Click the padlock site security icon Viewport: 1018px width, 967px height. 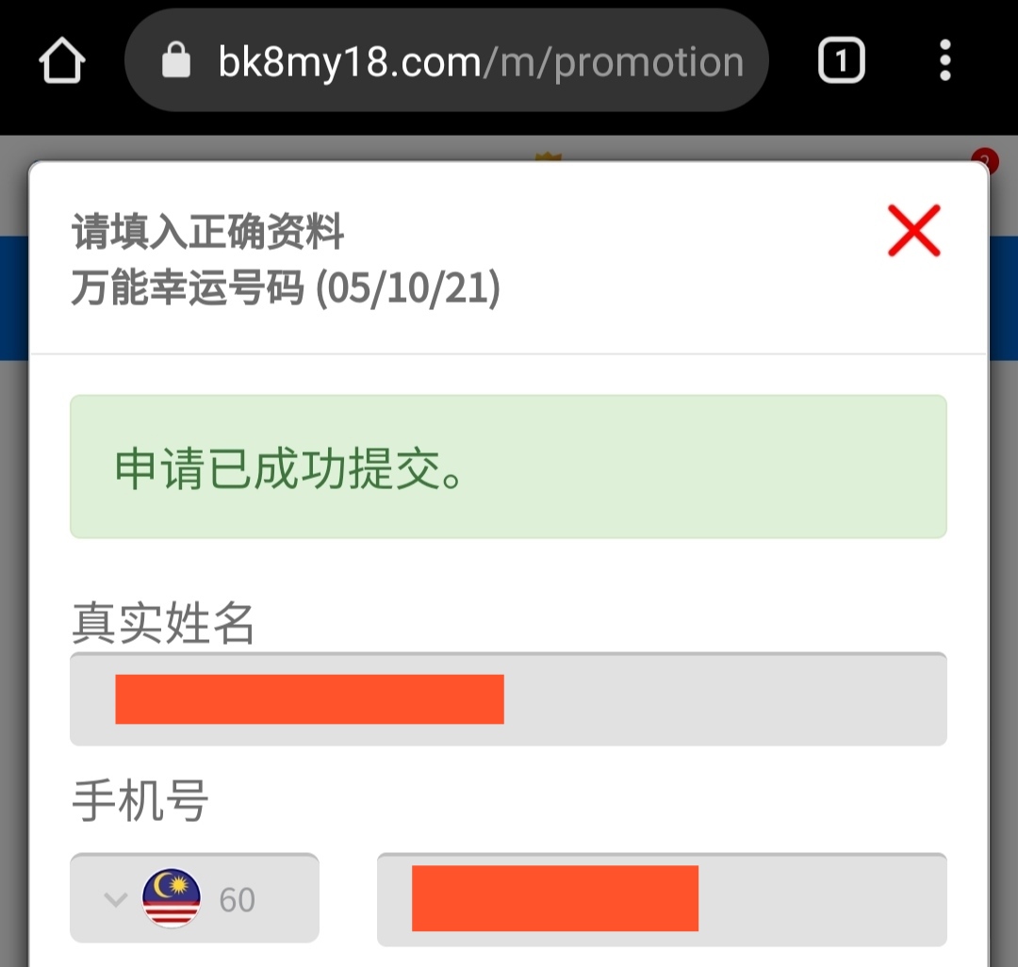tap(176, 62)
